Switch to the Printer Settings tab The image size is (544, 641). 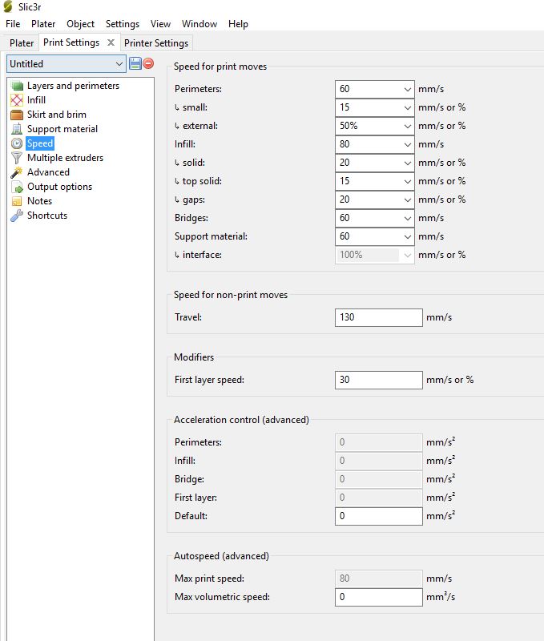(156, 42)
